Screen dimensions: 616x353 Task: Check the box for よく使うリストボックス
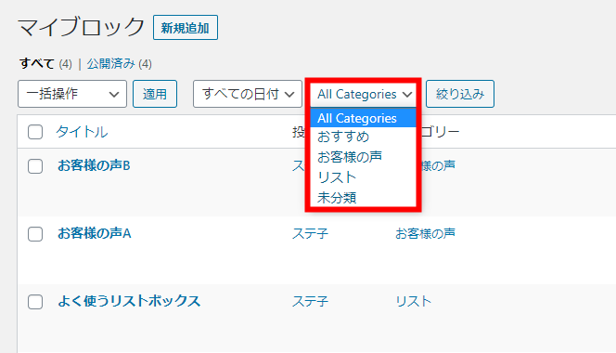click(x=35, y=302)
